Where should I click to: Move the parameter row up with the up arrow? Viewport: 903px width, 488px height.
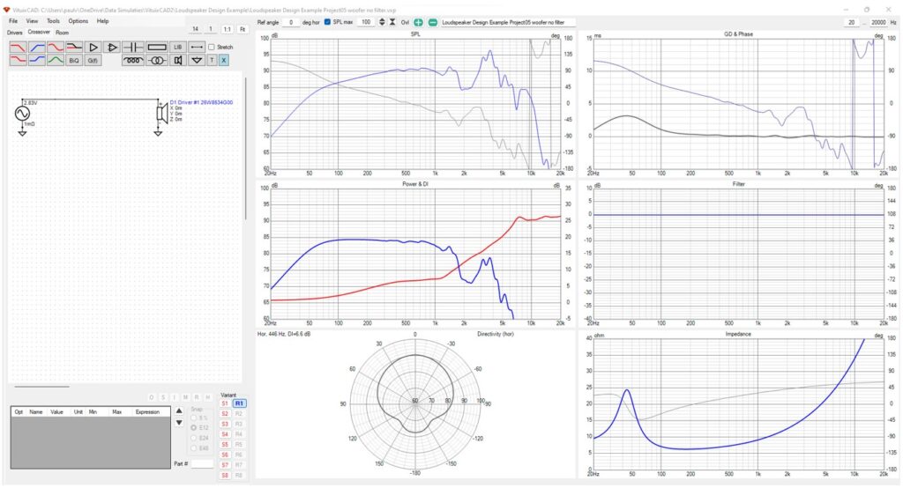pyautogui.click(x=179, y=410)
